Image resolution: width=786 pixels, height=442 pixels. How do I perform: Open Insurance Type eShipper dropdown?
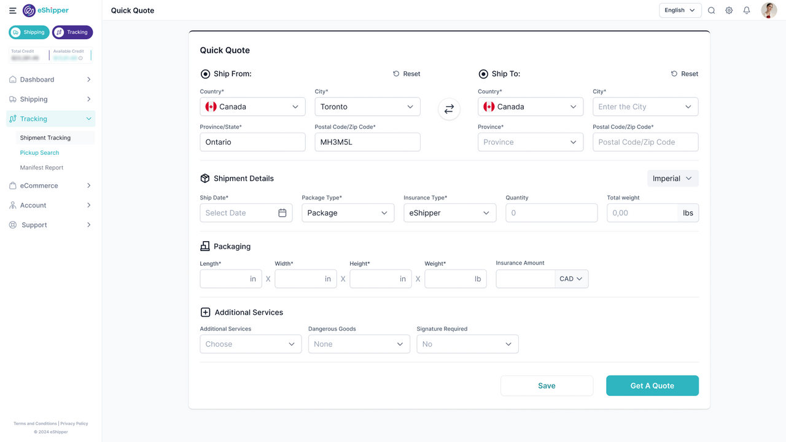(450, 213)
